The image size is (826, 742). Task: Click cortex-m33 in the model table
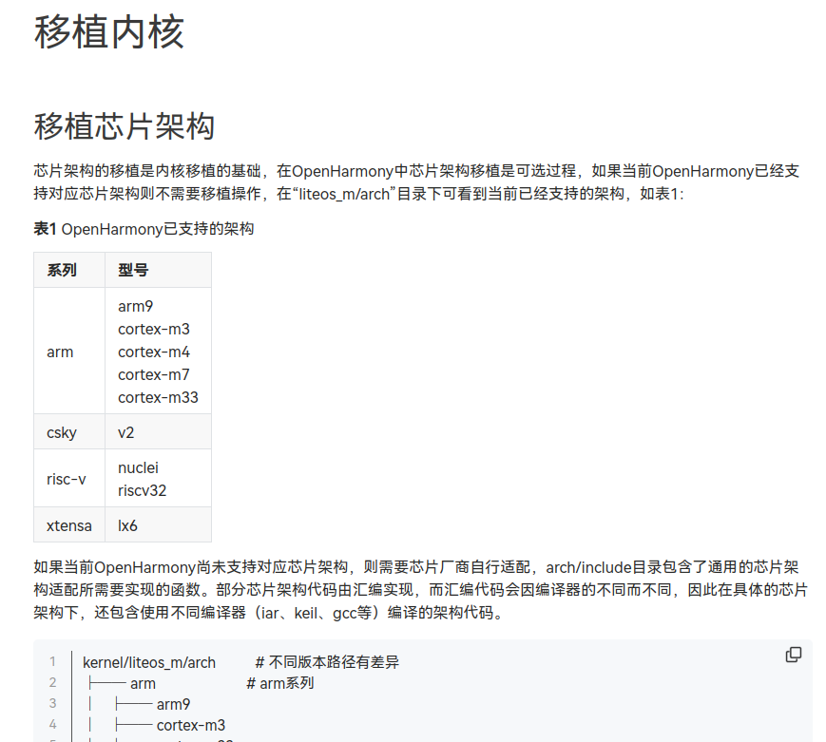pyautogui.click(x=158, y=397)
